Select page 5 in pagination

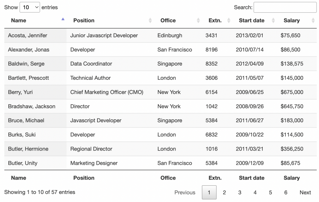270,192
